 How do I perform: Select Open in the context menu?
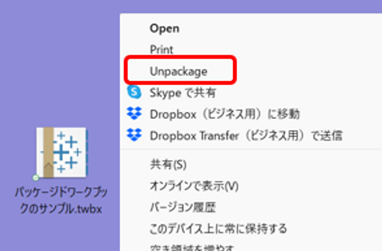click(x=164, y=29)
